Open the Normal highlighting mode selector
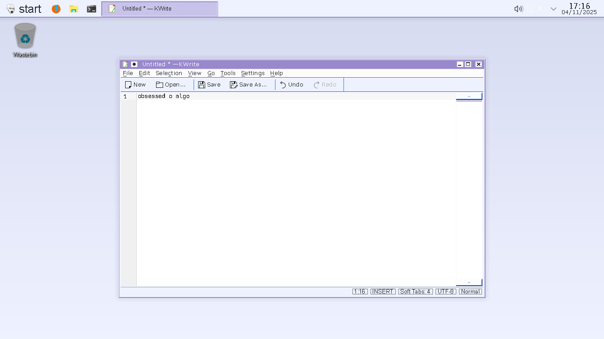 pos(470,292)
